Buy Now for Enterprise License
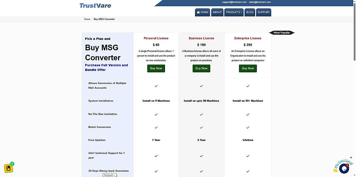 (x=248, y=68)
